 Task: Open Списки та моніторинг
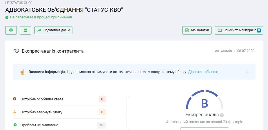click(x=239, y=30)
